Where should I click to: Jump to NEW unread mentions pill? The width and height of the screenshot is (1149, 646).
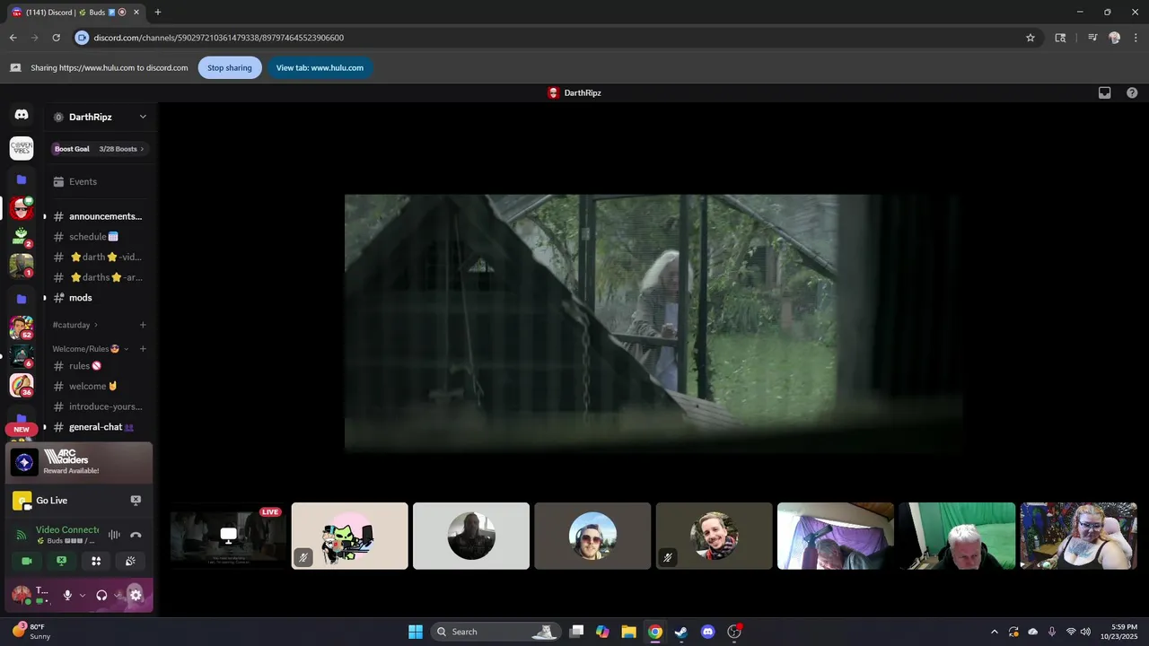coord(22,430)
